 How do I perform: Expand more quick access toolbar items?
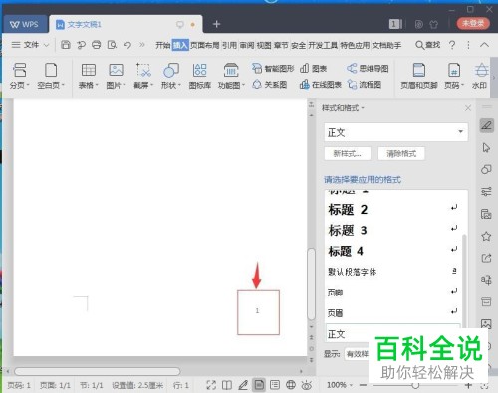(x=142, y=45)
